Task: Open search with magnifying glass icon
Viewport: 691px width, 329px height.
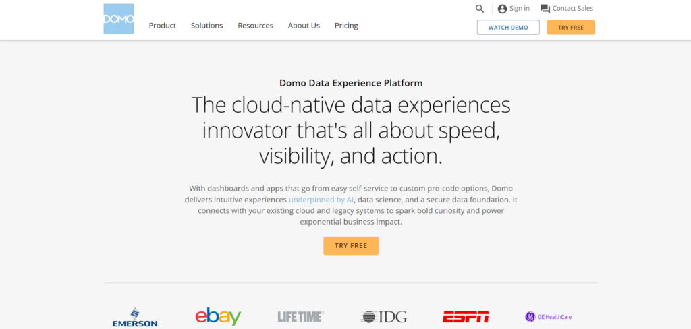Action: [x=480, y=9]
